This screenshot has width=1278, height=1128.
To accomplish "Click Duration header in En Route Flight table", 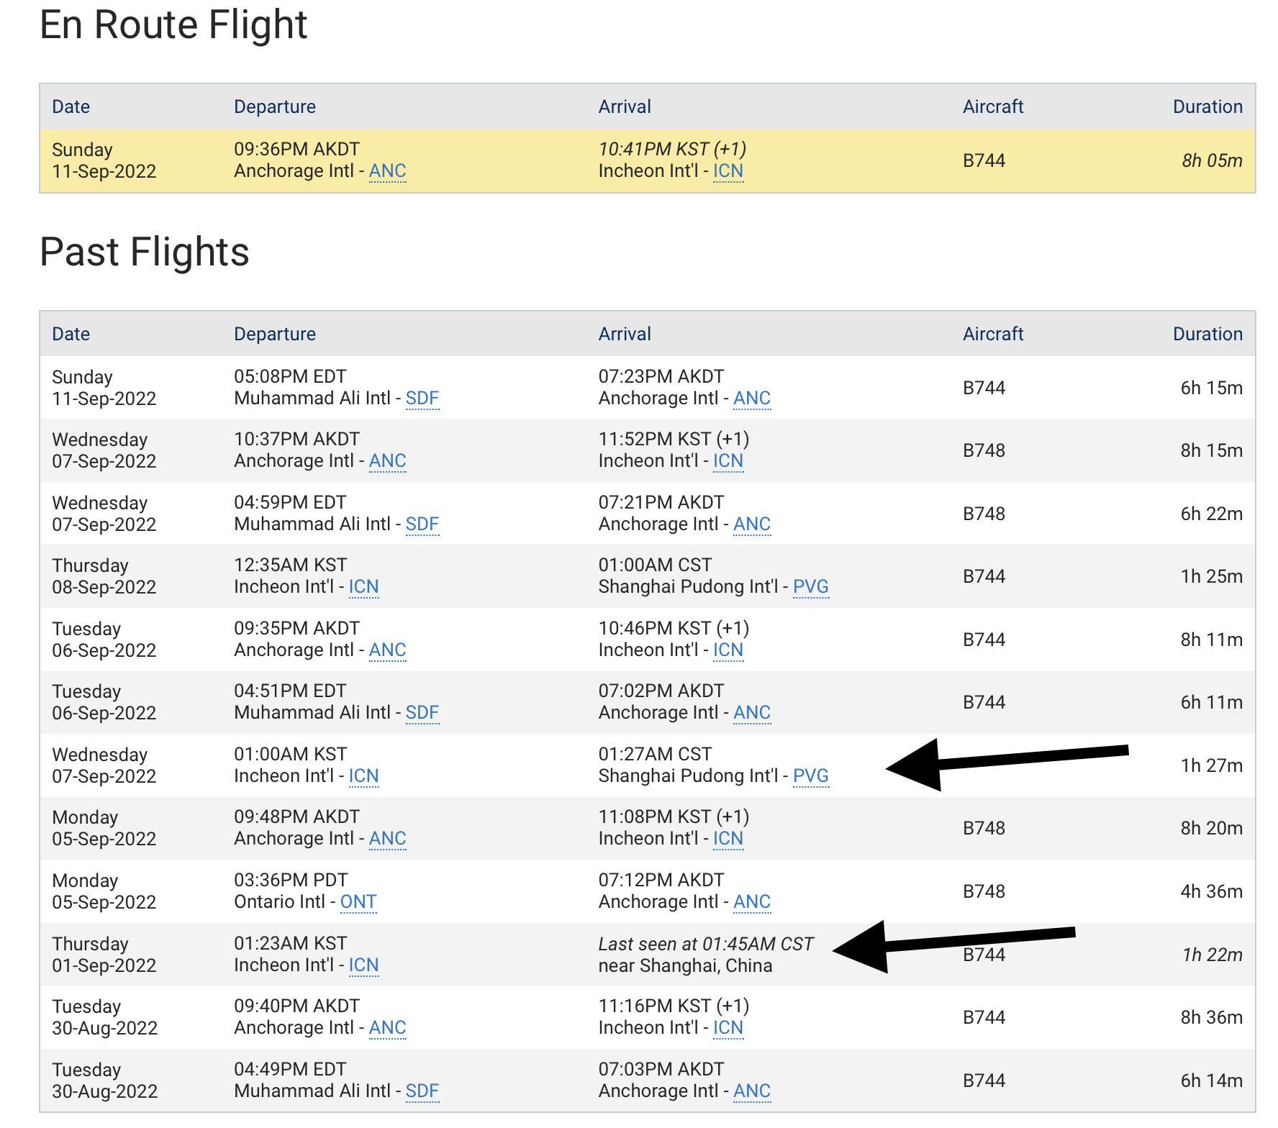I will (1207, 106).
